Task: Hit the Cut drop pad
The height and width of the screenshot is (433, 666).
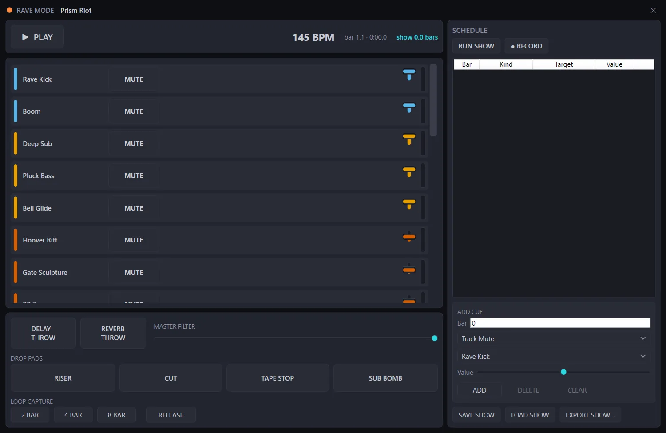Action: point(170,378)
